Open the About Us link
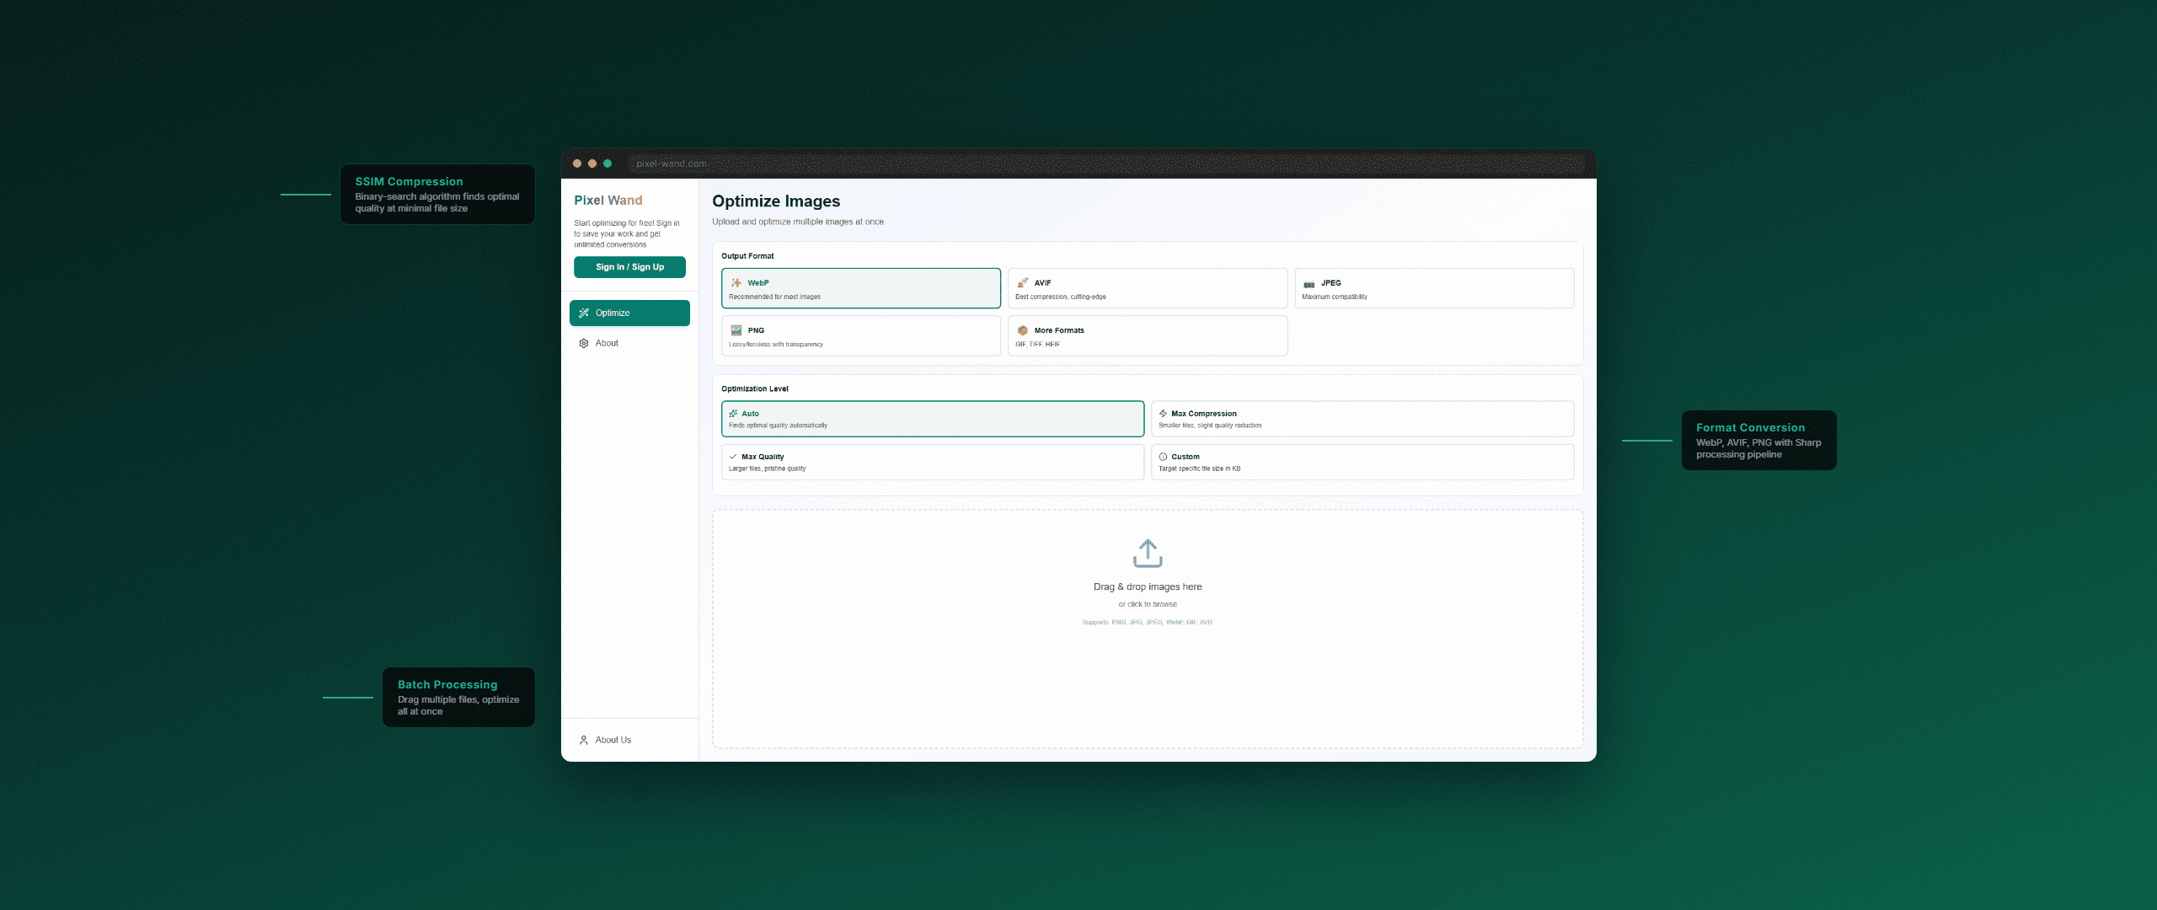This screenshot has height=910, width=2157. 613,740
